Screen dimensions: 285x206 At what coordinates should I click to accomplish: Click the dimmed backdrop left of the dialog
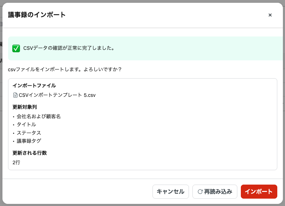tap(1, 105)
